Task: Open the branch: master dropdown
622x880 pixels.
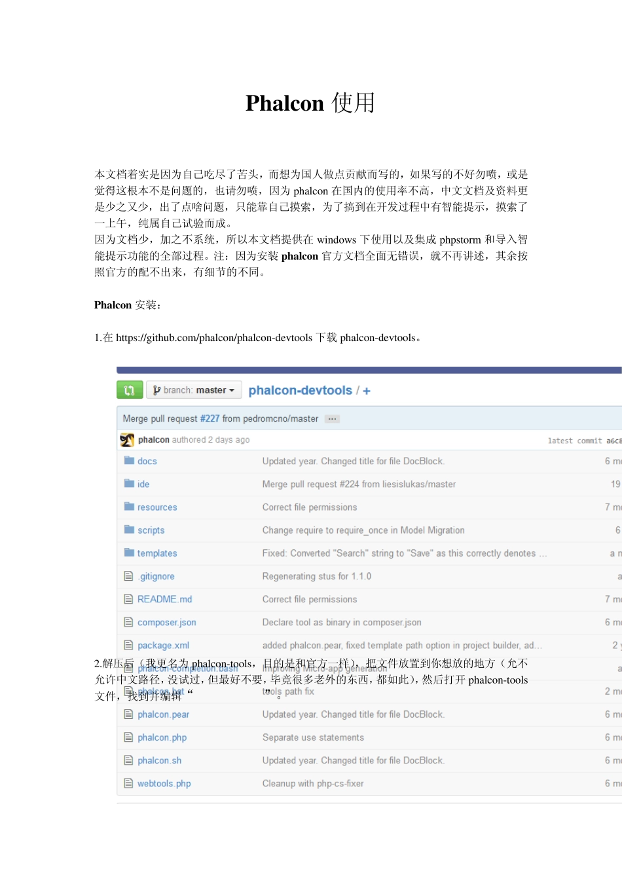Action: pyautogui.click(x=194, y=390)
